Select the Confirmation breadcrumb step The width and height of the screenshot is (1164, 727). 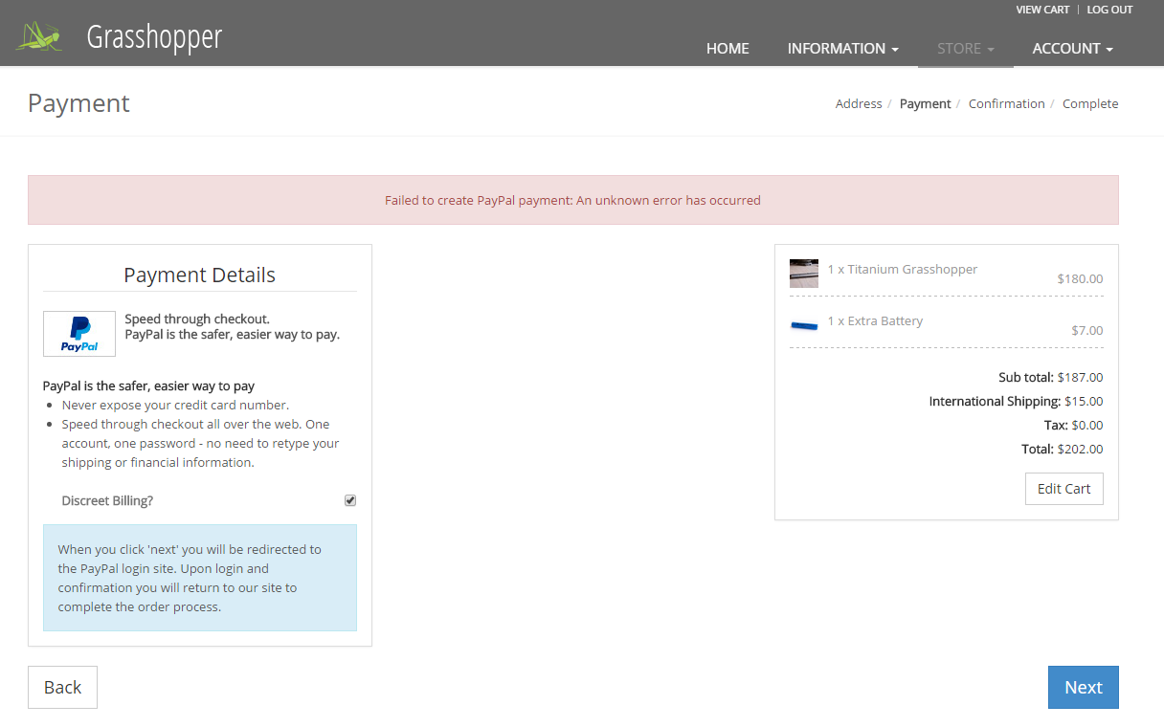(x=1007, y=103)
